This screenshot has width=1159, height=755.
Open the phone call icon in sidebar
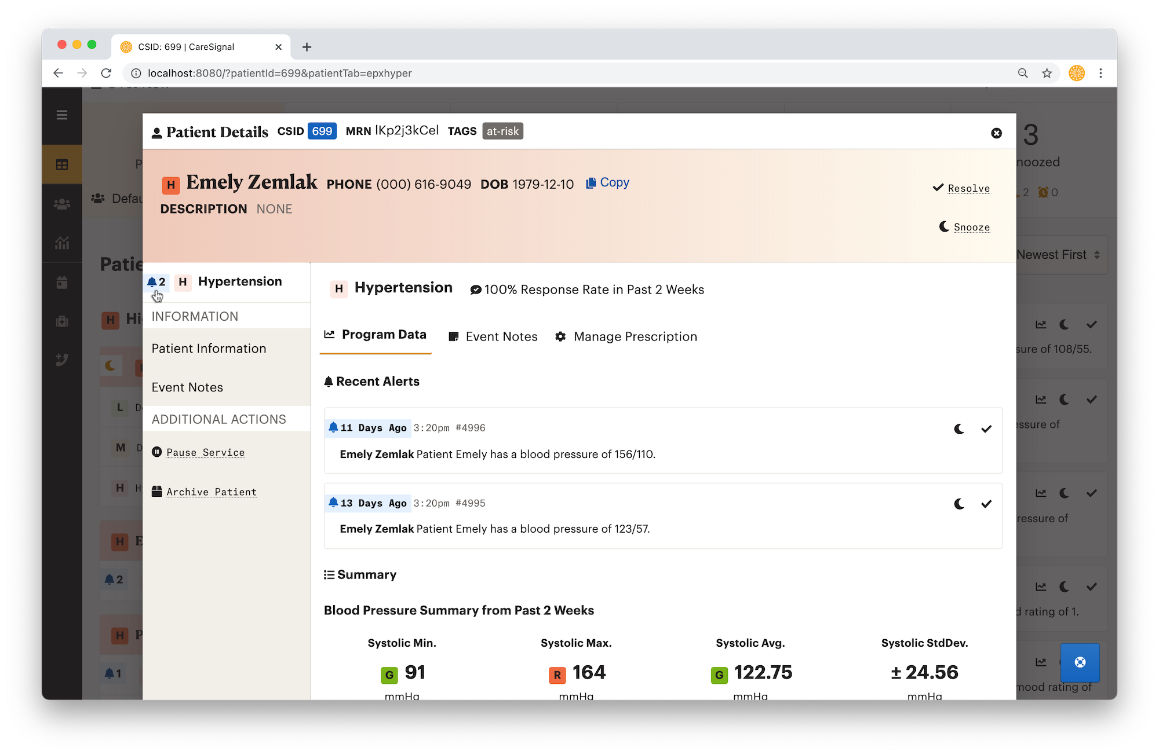pos(62,360)
